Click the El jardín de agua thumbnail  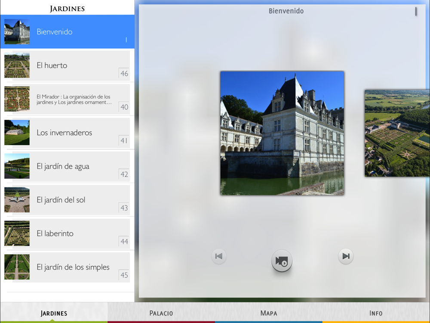tap(17, 166)
